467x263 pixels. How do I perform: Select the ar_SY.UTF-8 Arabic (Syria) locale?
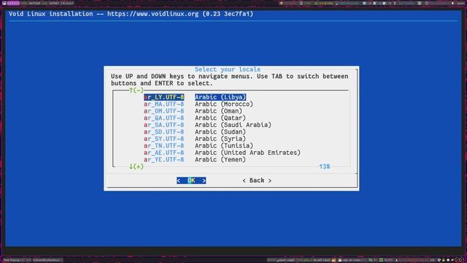point(195,139)
